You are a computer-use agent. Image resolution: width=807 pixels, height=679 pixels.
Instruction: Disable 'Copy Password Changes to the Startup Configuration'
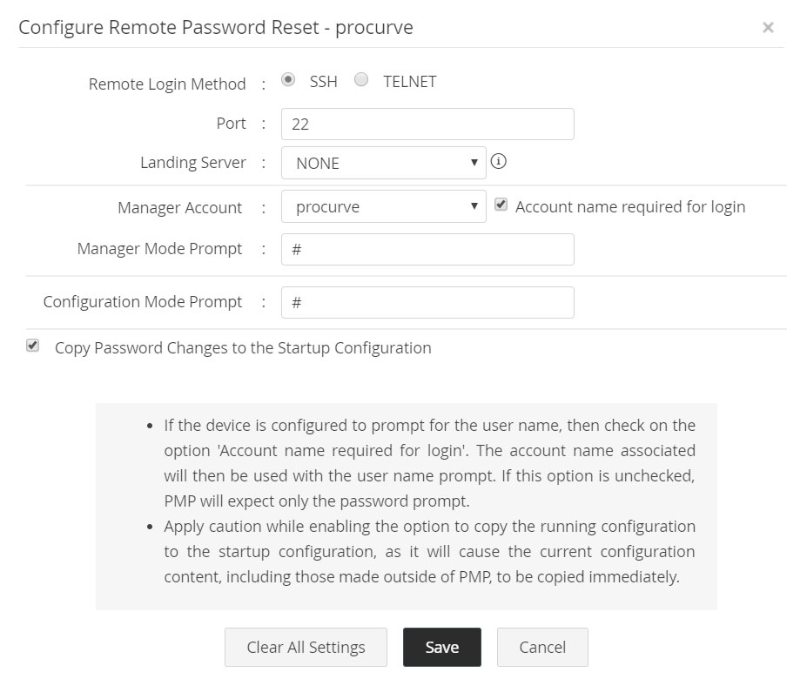pyautogui.click(x=32, y=346)
